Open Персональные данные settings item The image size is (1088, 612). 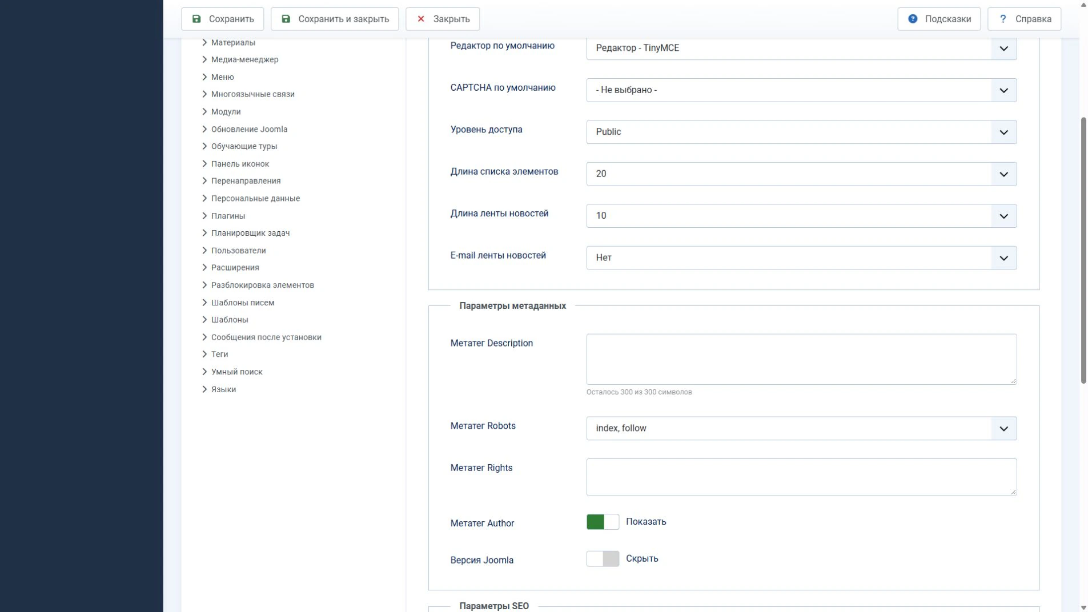(255, 199)
